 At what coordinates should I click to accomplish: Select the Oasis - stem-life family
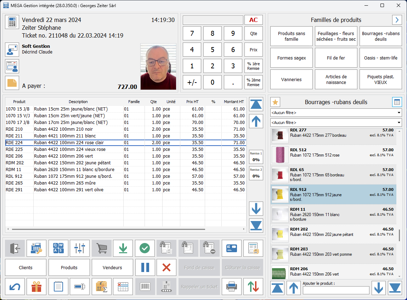380,58
